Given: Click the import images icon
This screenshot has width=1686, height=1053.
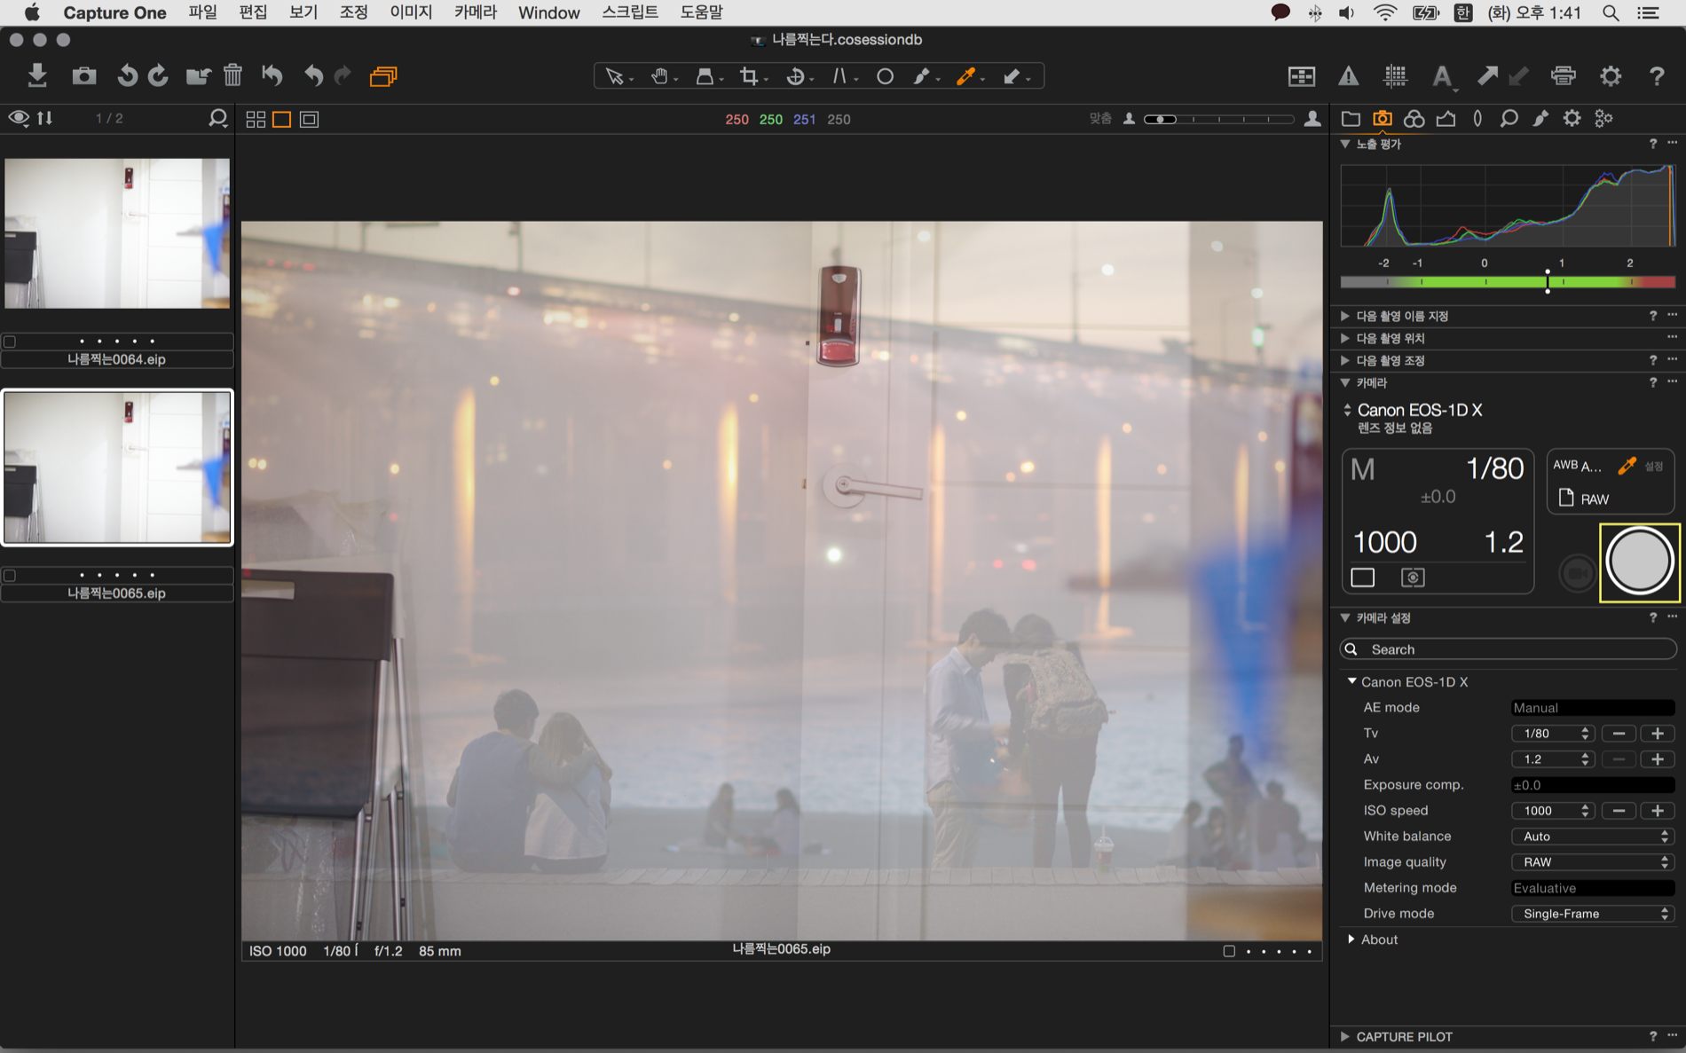Looking at the screenshot, I should [x=36, y=76].
